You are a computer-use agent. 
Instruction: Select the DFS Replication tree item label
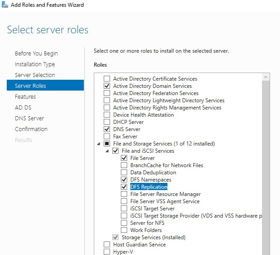149,187
